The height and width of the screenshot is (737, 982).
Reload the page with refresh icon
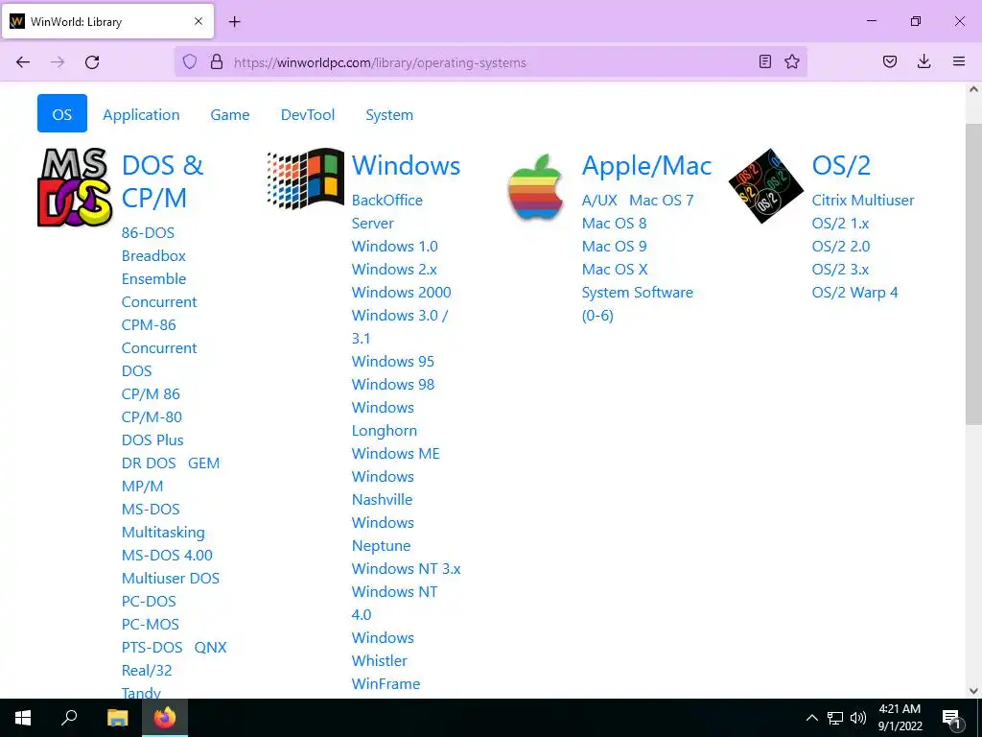92,62
